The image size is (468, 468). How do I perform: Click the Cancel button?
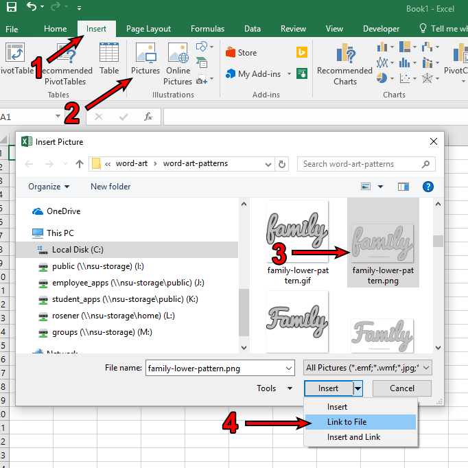pos(401,388)
